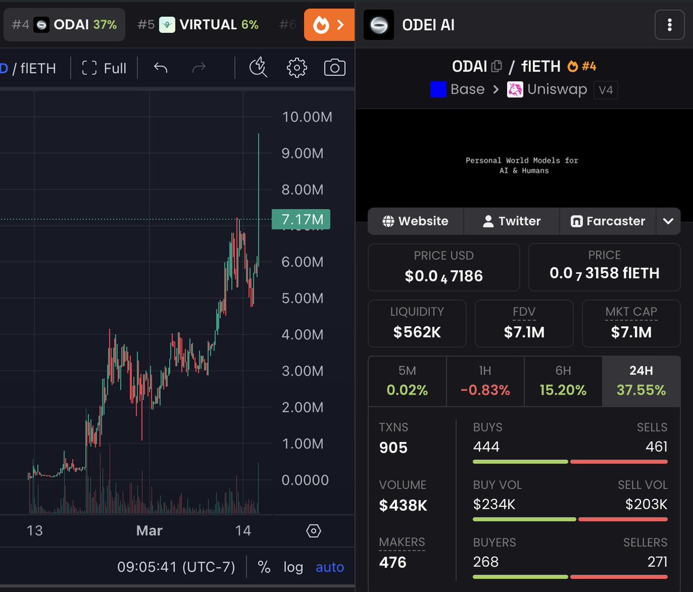Toggle auto scale on chart
The image size is (693, 592).
coord(330,567)
